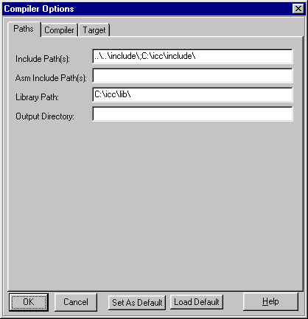
Task: Click the "Library Path:" label
Action: pos(38,97)
